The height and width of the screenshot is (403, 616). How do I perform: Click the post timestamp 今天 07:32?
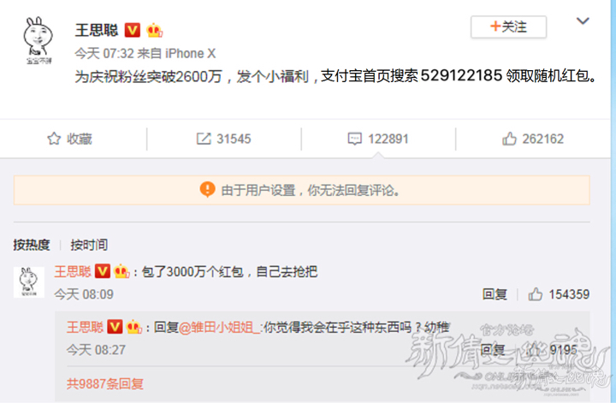click(104, 53)
